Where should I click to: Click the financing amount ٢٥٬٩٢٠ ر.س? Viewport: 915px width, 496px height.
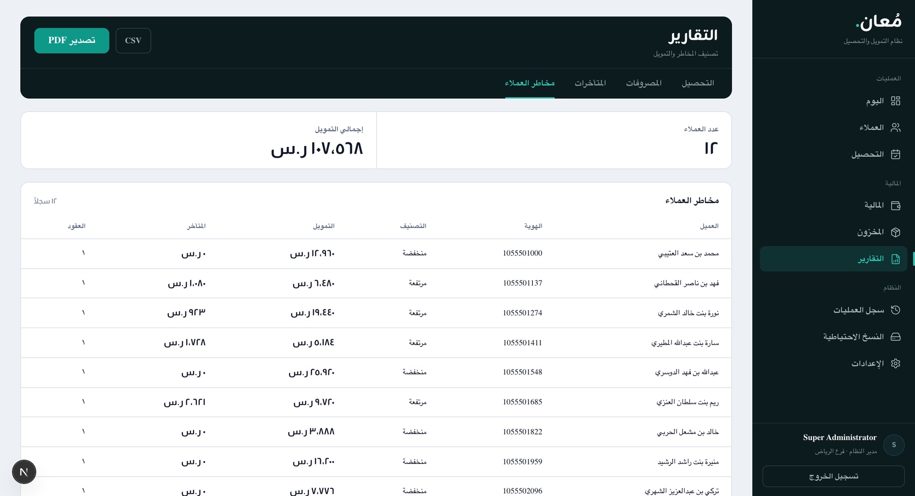(312, 372)
